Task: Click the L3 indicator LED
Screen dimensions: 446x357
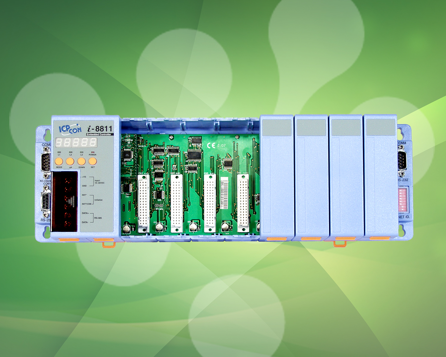Action: coord(81,152)
